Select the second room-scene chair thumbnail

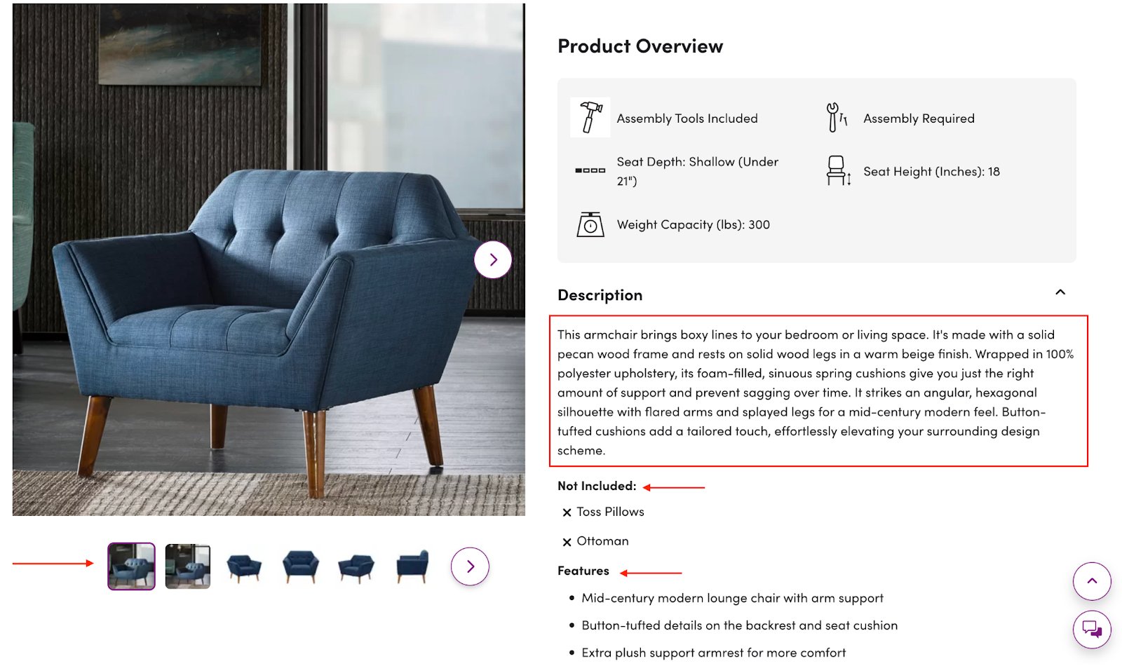(188, 566)
